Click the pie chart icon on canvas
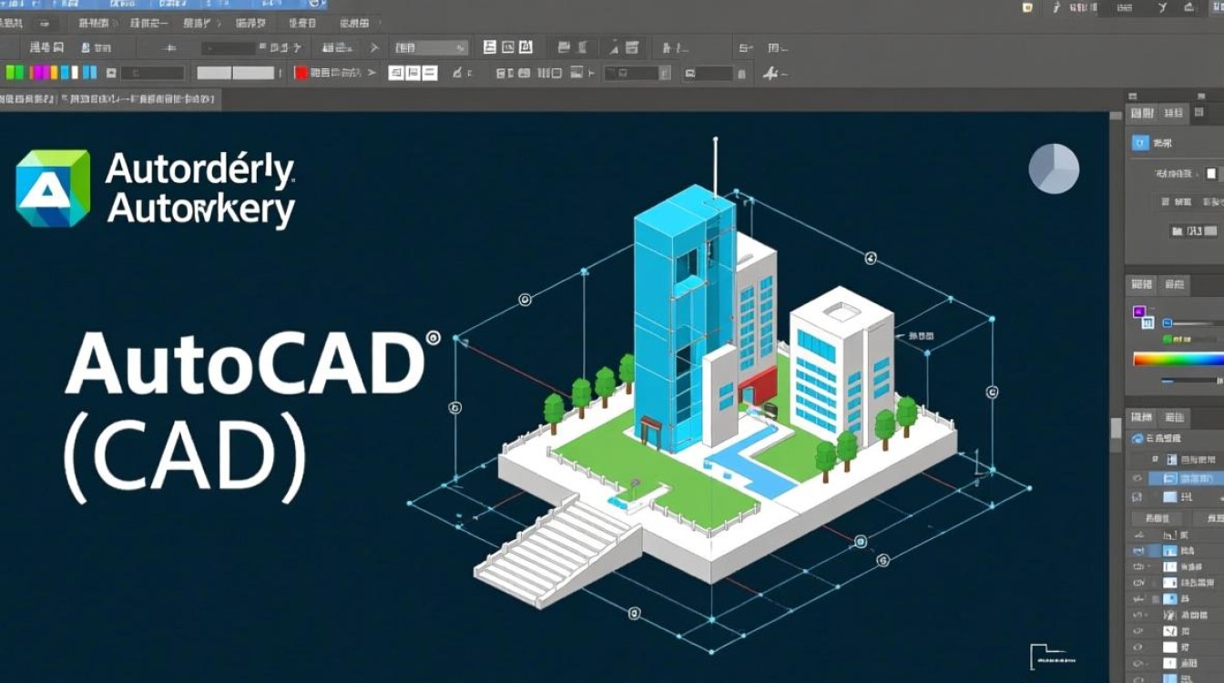This screenshot has width=1224, height=683. click(x=1054, y=169)
